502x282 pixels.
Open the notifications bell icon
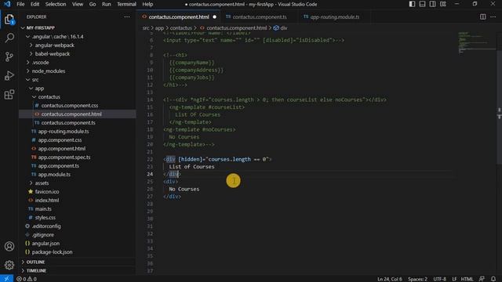tap(493, 279)
